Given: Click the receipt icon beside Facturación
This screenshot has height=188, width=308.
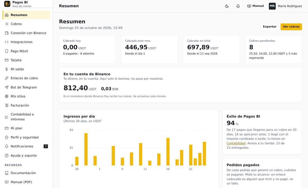Looking at the screenshot, I should (x=7, y=105).
